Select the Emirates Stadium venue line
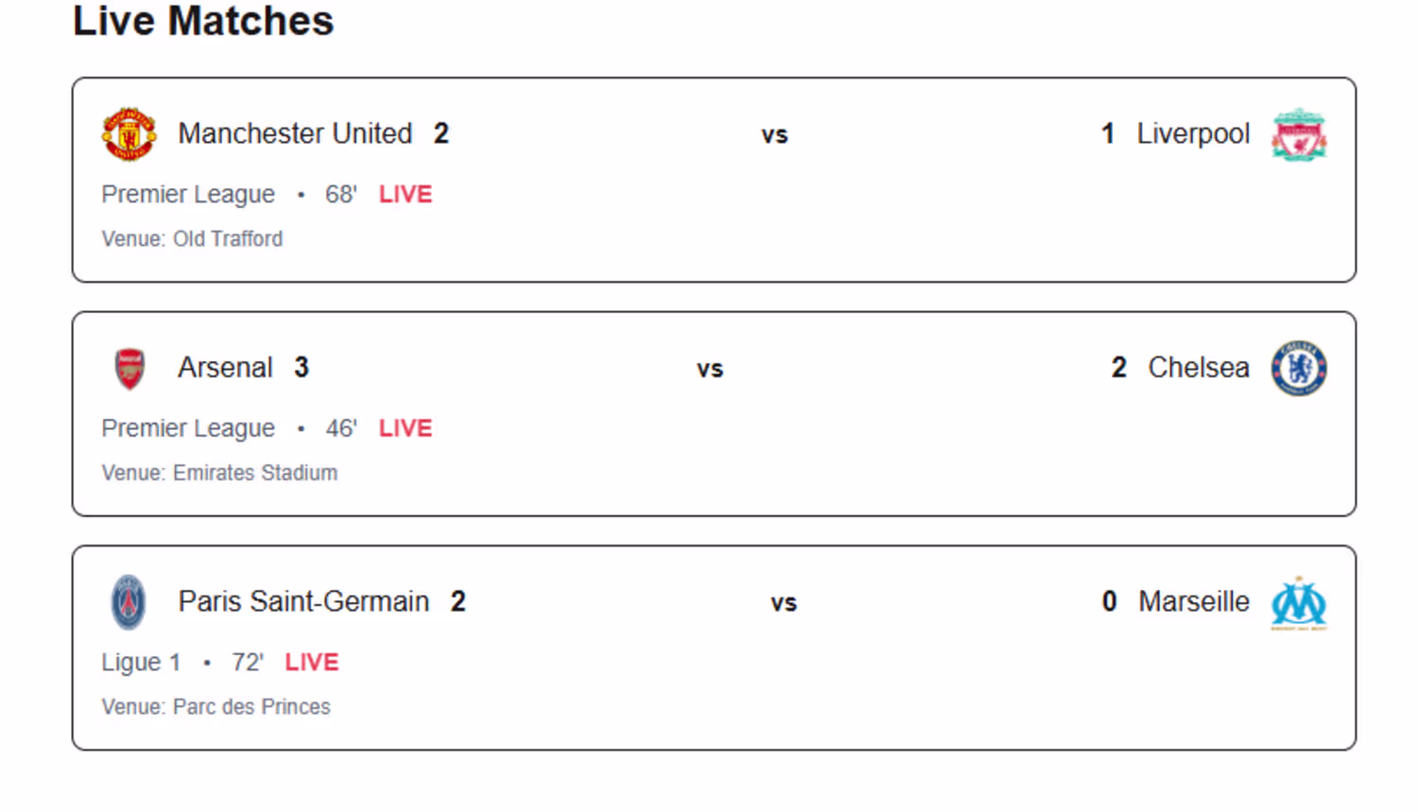Screen dimensions: 1418x812 (x=219, y=473)
